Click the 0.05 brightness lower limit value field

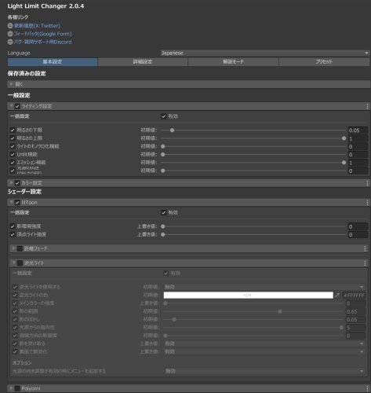358,130
